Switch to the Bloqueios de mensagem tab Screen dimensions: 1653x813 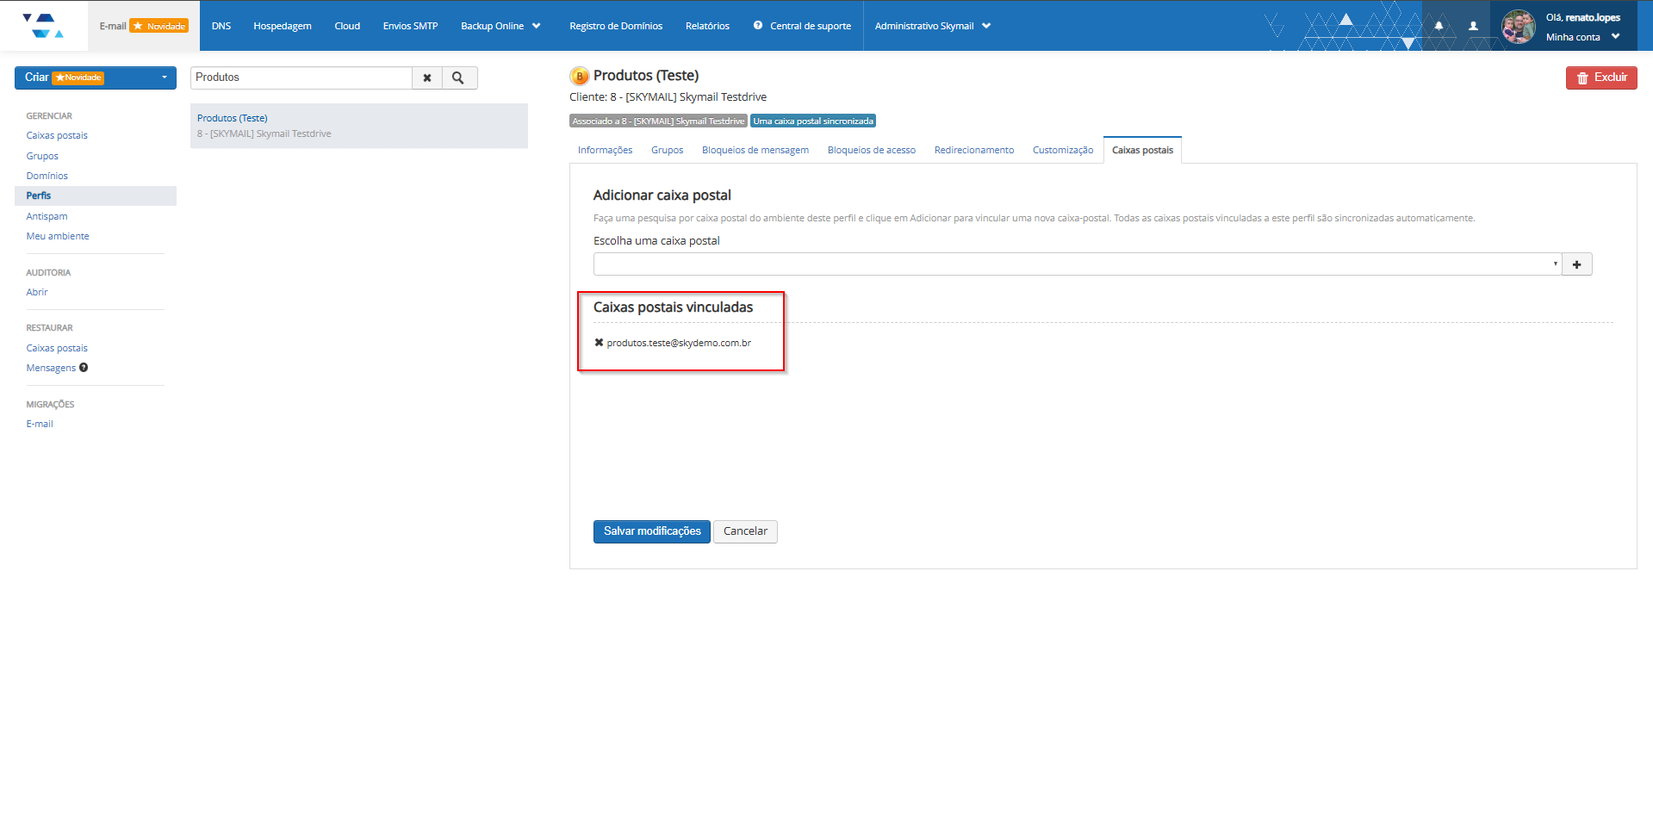[755, 150]
